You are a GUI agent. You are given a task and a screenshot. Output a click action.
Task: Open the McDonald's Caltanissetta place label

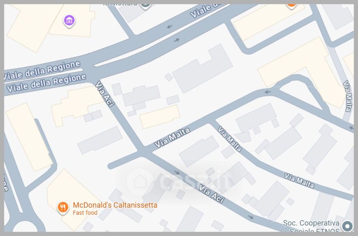(x=115, y=205)
